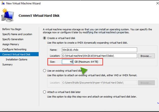Open the Summary step
Image resolution: width=159 pixels, height=112 pixels.
(7, 65)
